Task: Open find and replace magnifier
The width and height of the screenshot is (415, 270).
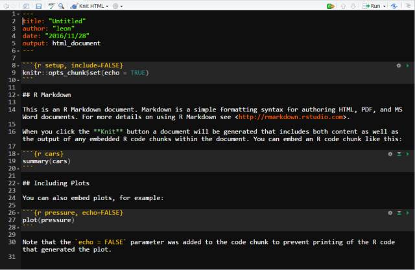Action: coord(61,6)
